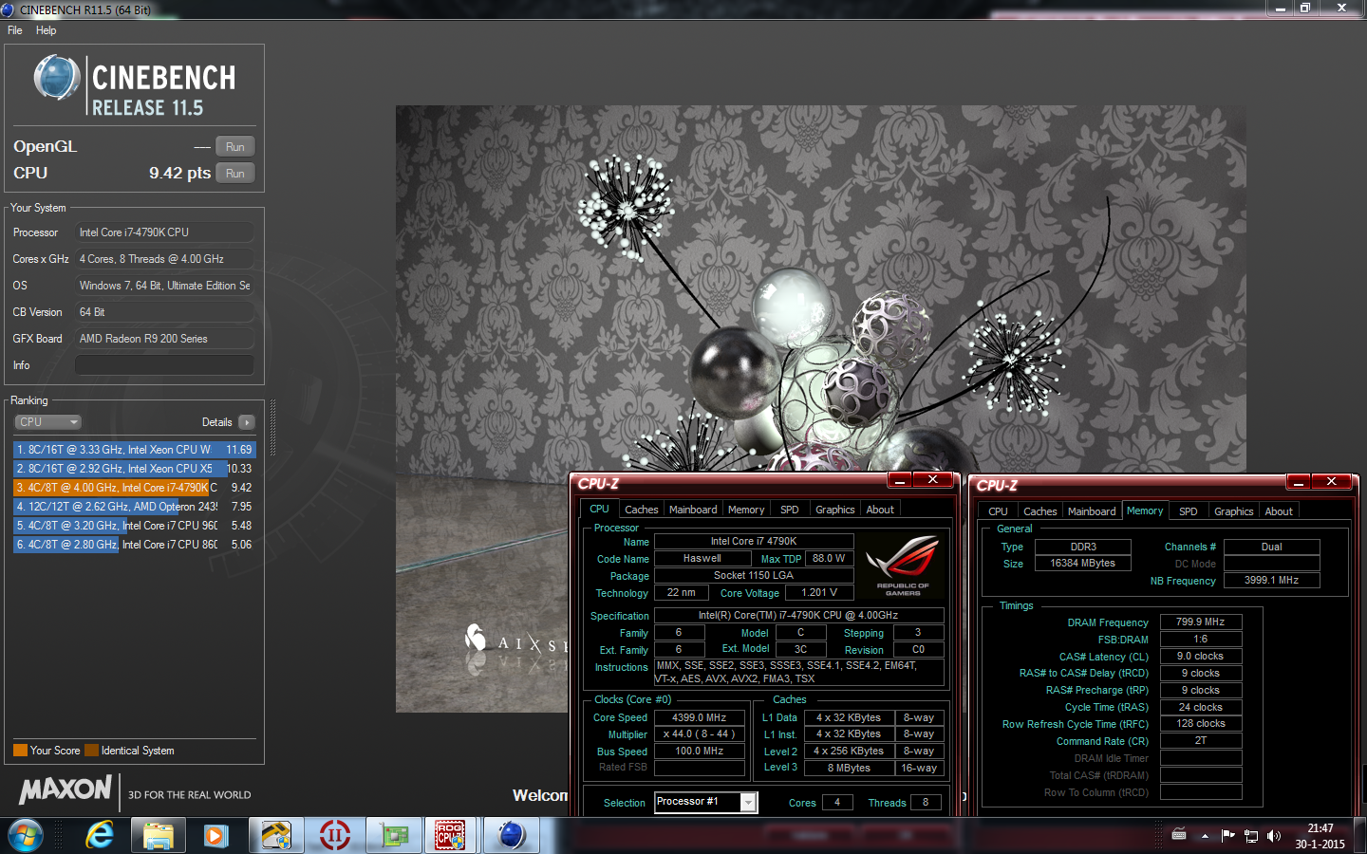The width and height of the screenshot is (1367, 854).
Task: Open Windows Explorer folder icon in taskbar
Action: point(158,835)
